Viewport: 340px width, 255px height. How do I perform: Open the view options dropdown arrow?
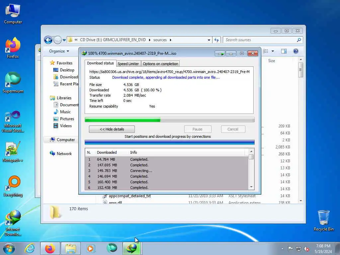click(x=273, y=51)
